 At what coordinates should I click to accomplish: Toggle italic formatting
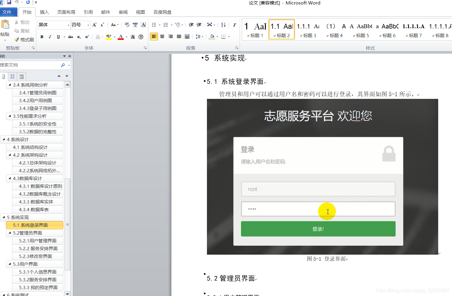[x=50, y=37]
